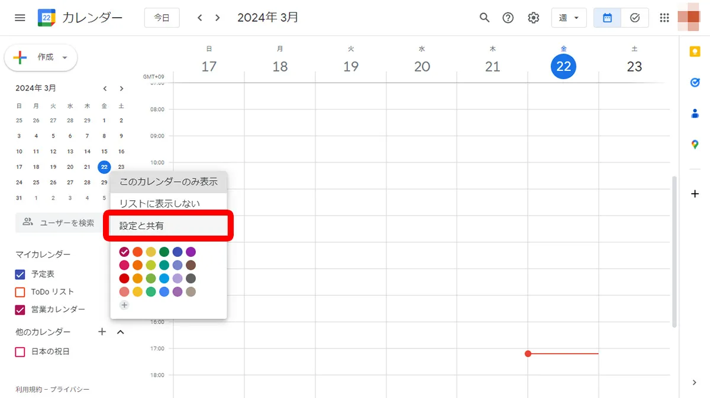Click the 今日 button
This screenshot has height=398, width=710.
(x=162, y=18)
